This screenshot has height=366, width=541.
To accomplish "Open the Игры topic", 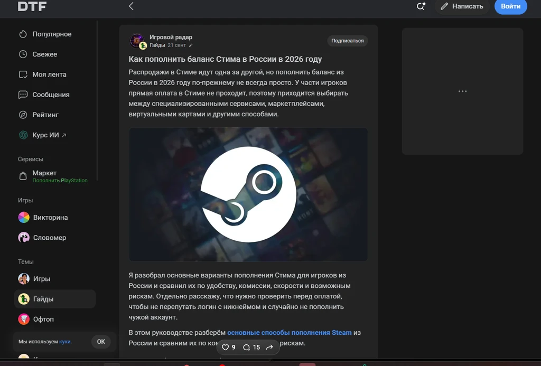I will point(41,279).
